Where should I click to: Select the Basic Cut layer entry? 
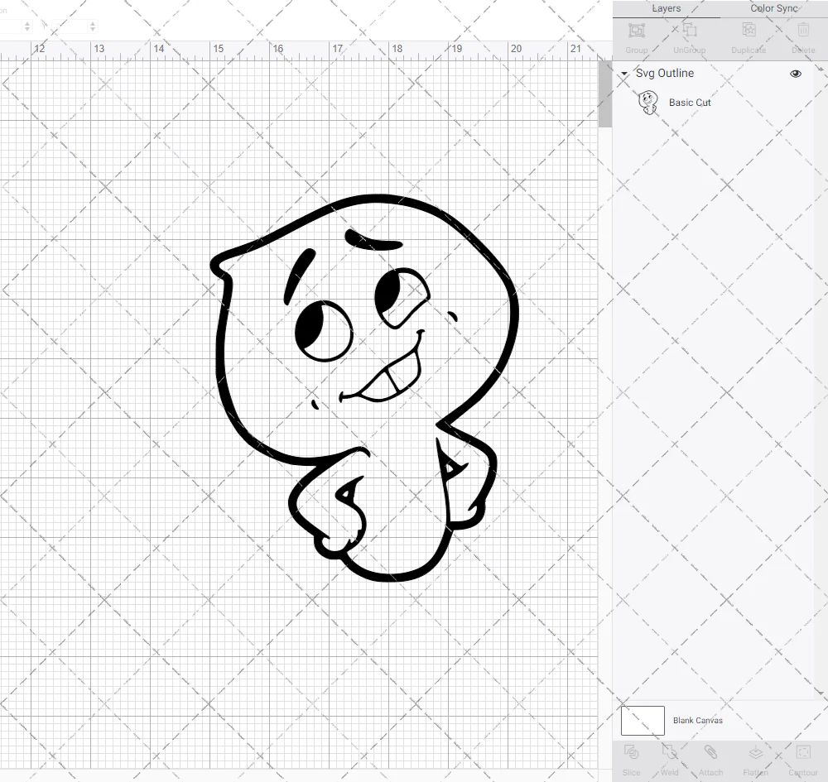click(x=689, y=102)
